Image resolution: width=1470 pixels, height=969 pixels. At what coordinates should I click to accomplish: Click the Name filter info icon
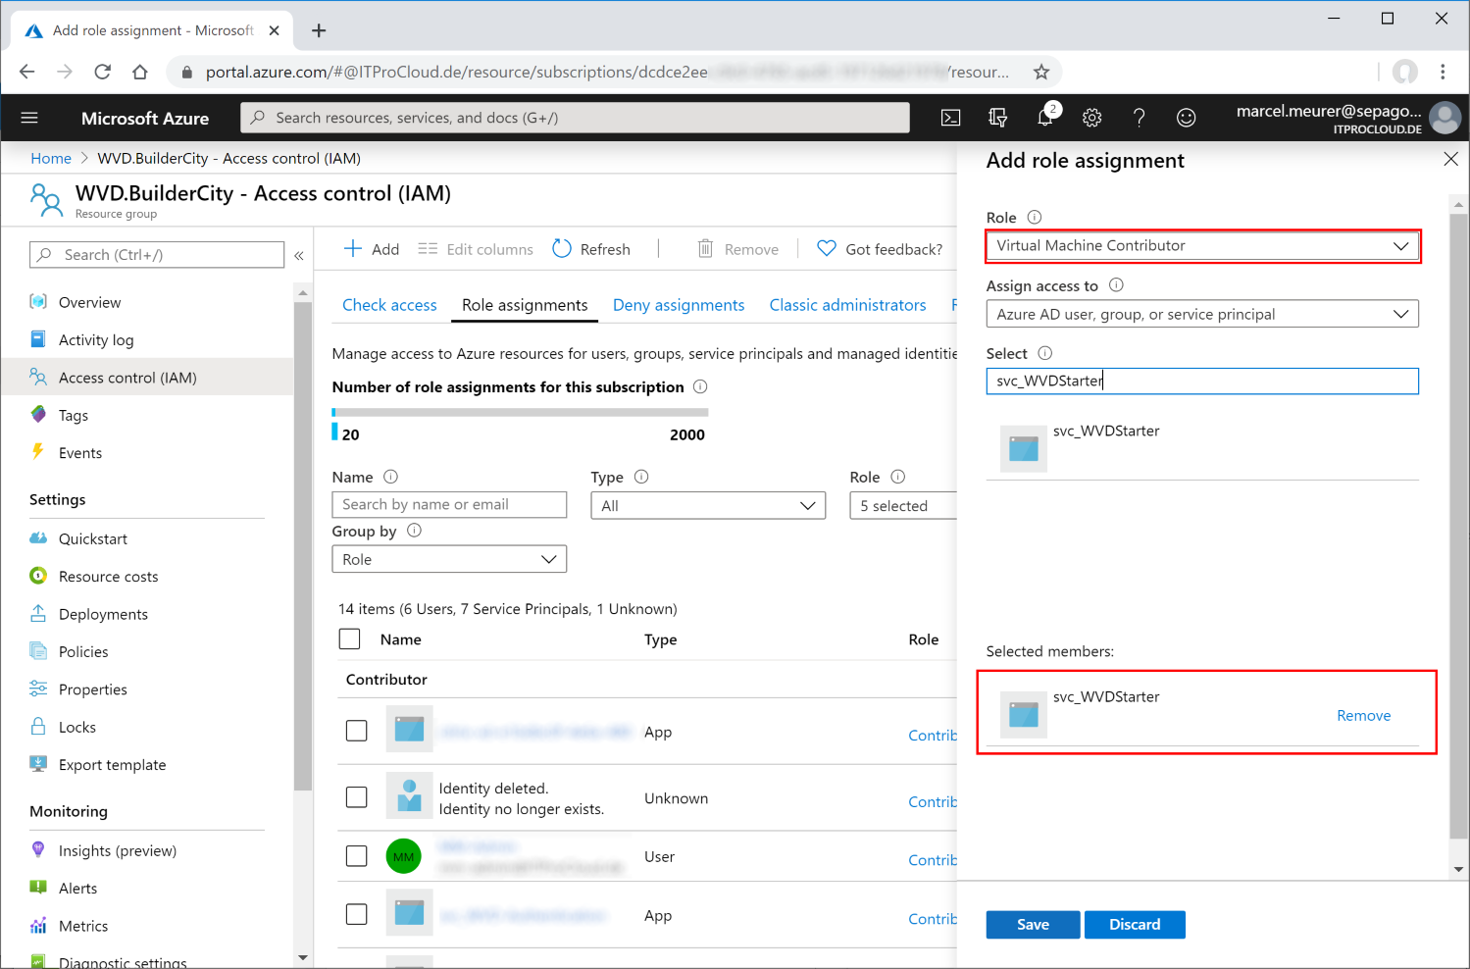pos(390,477)
